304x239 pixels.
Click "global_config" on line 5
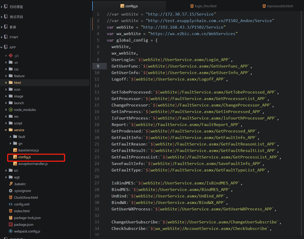click(132, 40)
